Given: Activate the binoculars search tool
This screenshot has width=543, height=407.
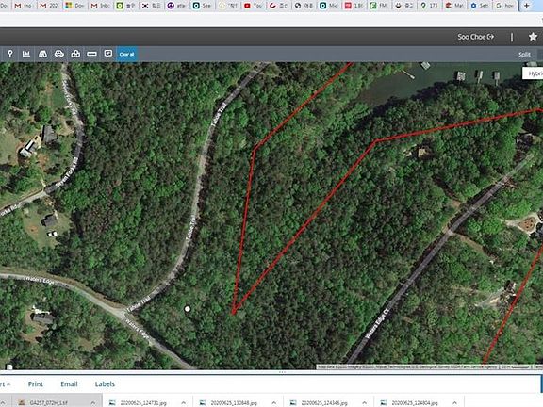Looking at the screenshot, I should point(42,54).
